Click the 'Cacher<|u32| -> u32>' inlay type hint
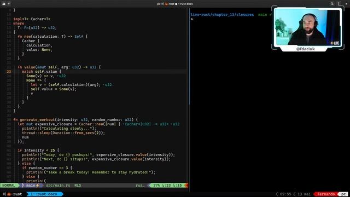 tap(147, 124)
